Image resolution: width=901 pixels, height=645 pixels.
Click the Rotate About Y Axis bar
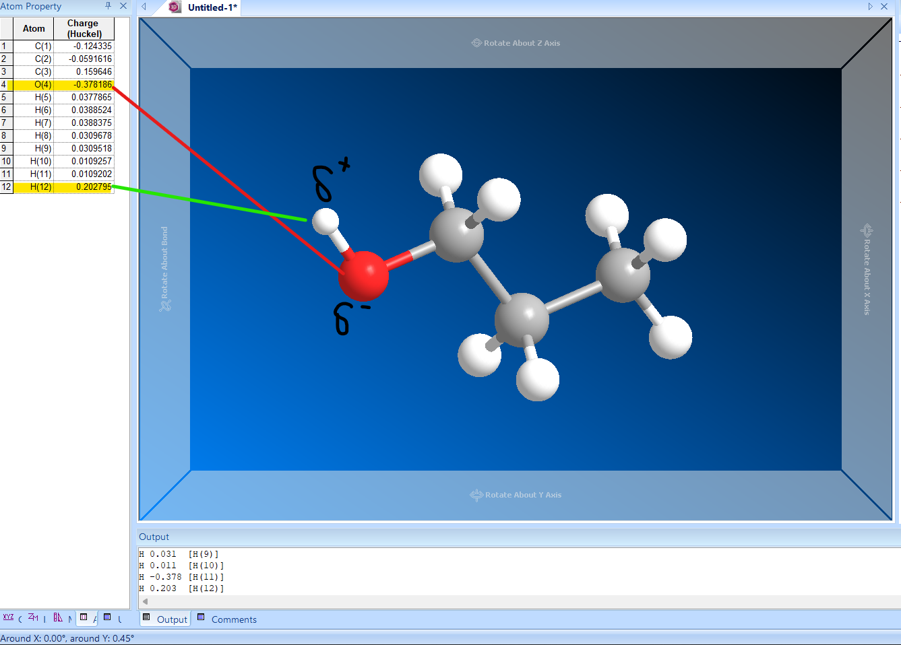pos(516,495)
